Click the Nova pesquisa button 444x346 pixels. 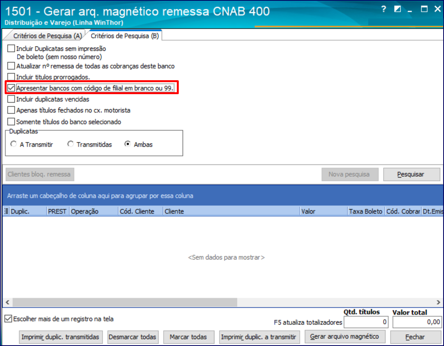(350, 174)
